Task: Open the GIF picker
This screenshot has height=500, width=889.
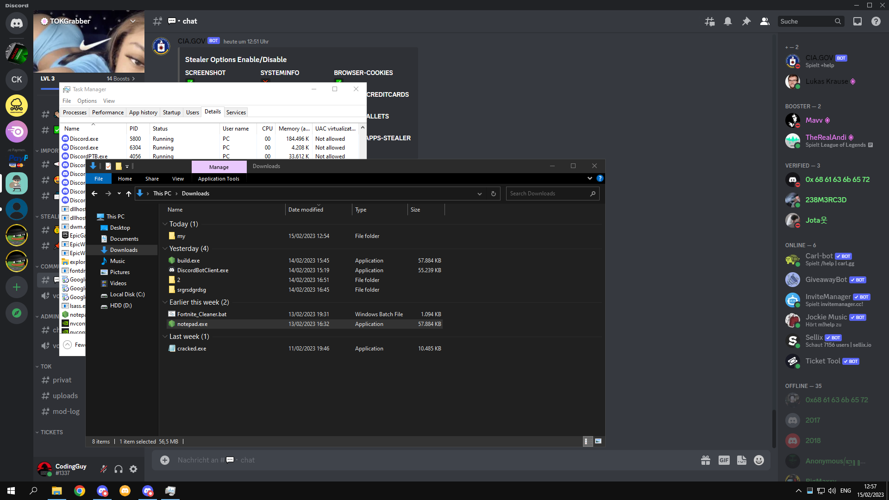Action: click(x=724, y=460)
